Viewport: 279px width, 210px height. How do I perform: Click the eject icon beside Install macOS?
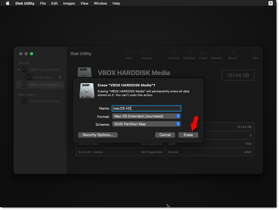point(60,77)
